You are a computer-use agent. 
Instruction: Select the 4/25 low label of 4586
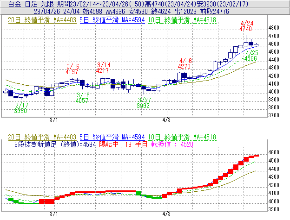coord(251,56)
